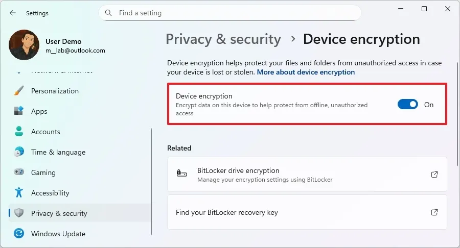Click the Accounts person icon
460x248 pixels.
pyautogui.click(x=19, y=132)
